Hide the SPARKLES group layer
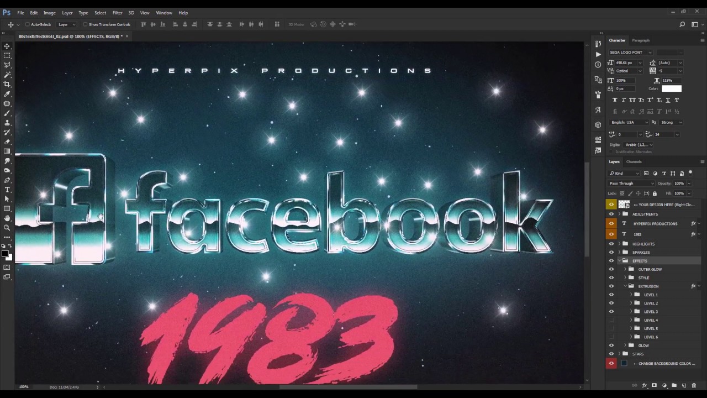The width and height of the screenshot is (707, 398). 611,252
